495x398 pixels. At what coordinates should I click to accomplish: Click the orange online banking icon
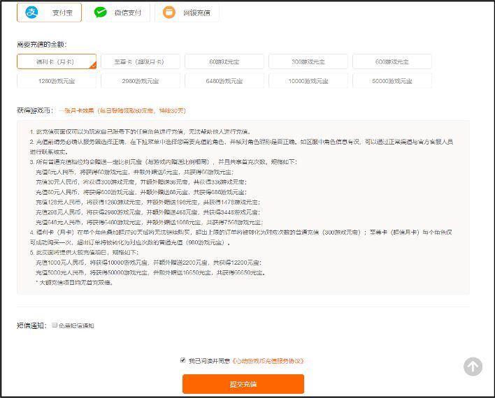pos(169,13)
